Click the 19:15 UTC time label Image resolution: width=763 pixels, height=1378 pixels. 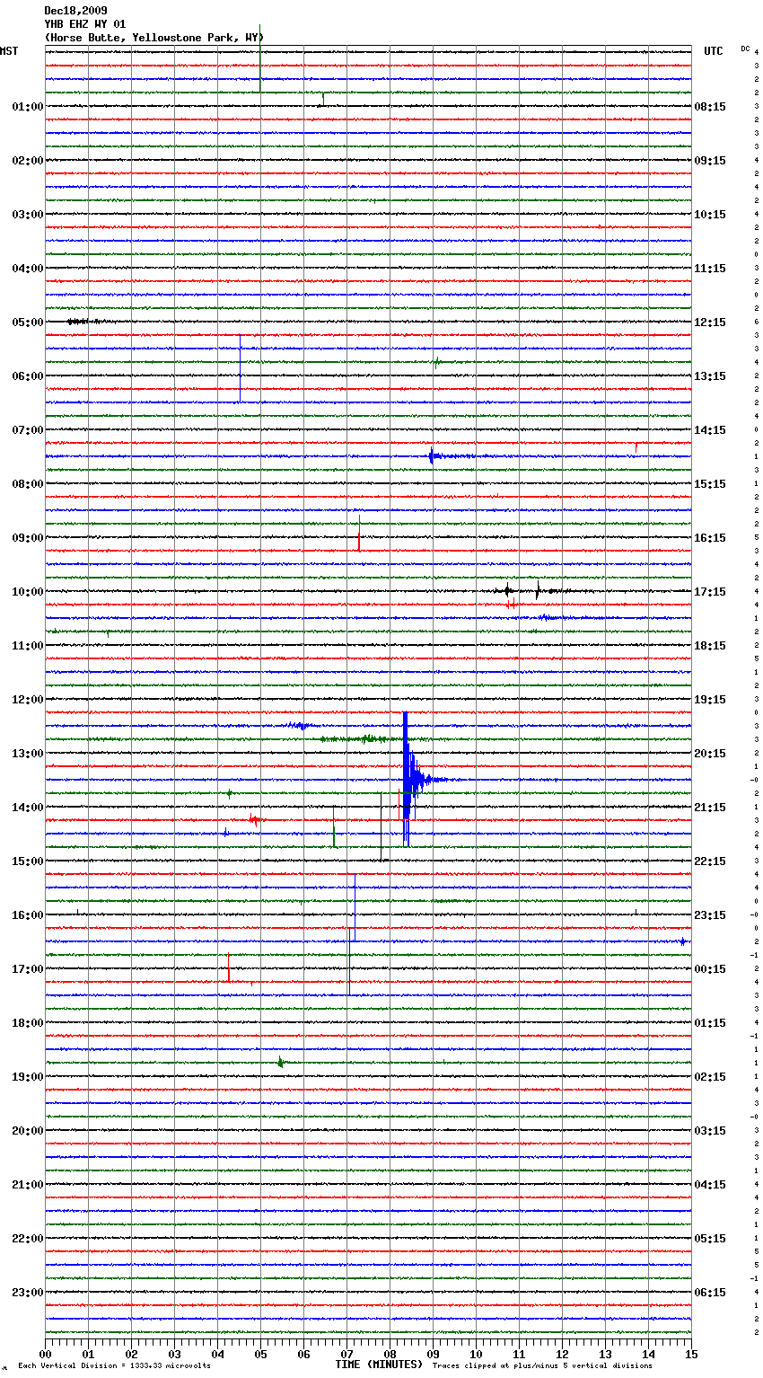pyautogui.click(x=710, y=700)
